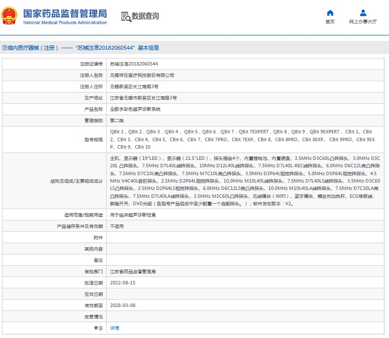
Task: Click the bullet icon beside 注
Action: point(96,328)
